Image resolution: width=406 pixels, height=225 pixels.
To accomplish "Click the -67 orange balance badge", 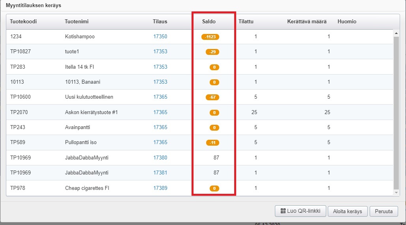I will point(212,97).
